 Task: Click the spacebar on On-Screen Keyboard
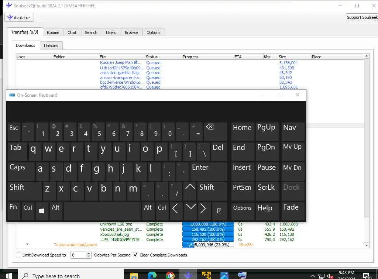[x=102, y=211]
